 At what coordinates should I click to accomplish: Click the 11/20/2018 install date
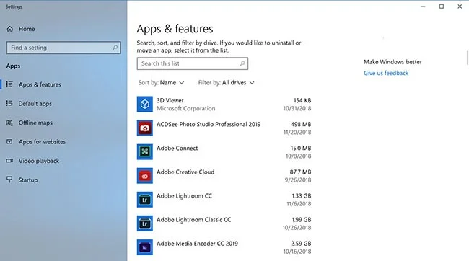pyautogui.click(x=297, y=133)
